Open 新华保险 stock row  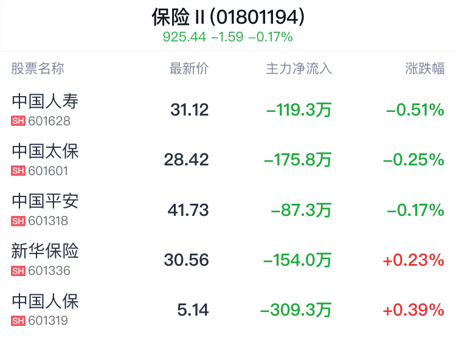228,260
